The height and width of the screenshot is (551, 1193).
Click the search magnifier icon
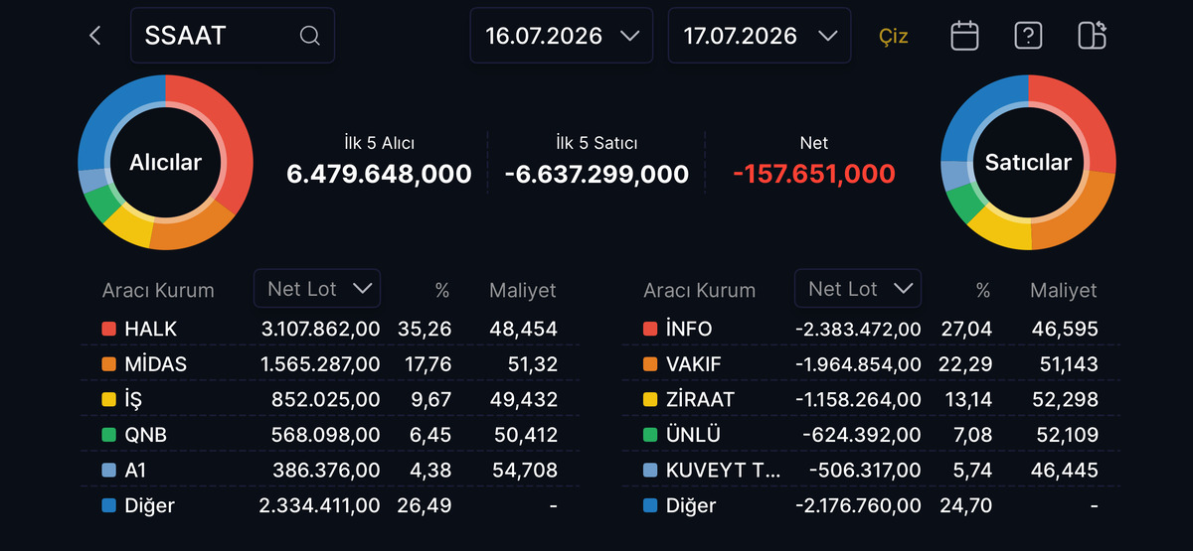[309, 36]
